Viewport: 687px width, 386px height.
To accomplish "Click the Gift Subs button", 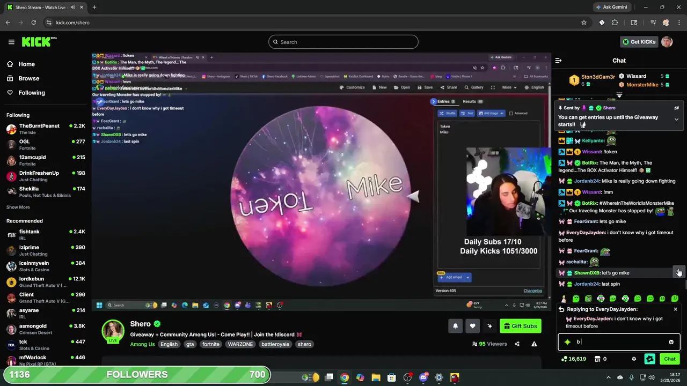I will (x=521, y=326).
